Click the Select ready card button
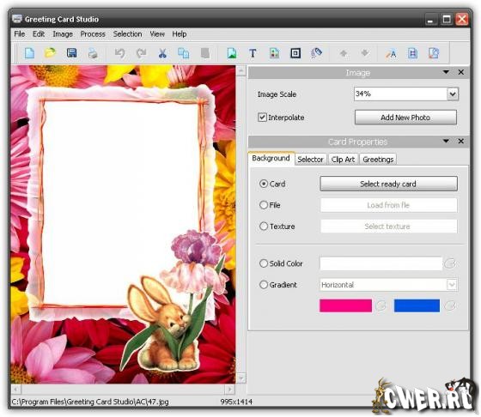The height and width of the screenshot is (417, 481). pyautogui.click(x=388, y=184)
